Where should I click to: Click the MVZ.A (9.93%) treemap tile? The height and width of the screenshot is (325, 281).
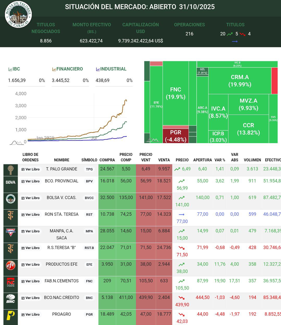click(x=248, y=104)
